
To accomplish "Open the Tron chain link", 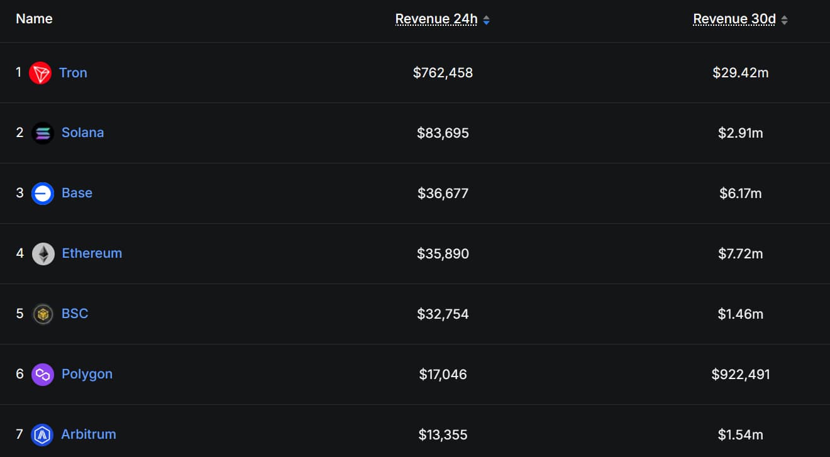I will click(x=73, y=73).
